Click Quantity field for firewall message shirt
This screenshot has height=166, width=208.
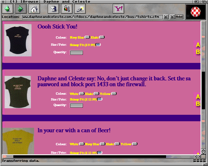click(x=76, y=105)
